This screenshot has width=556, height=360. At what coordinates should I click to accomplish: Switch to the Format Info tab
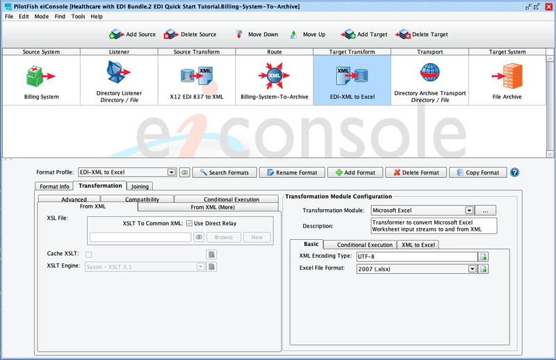(54, 186)
